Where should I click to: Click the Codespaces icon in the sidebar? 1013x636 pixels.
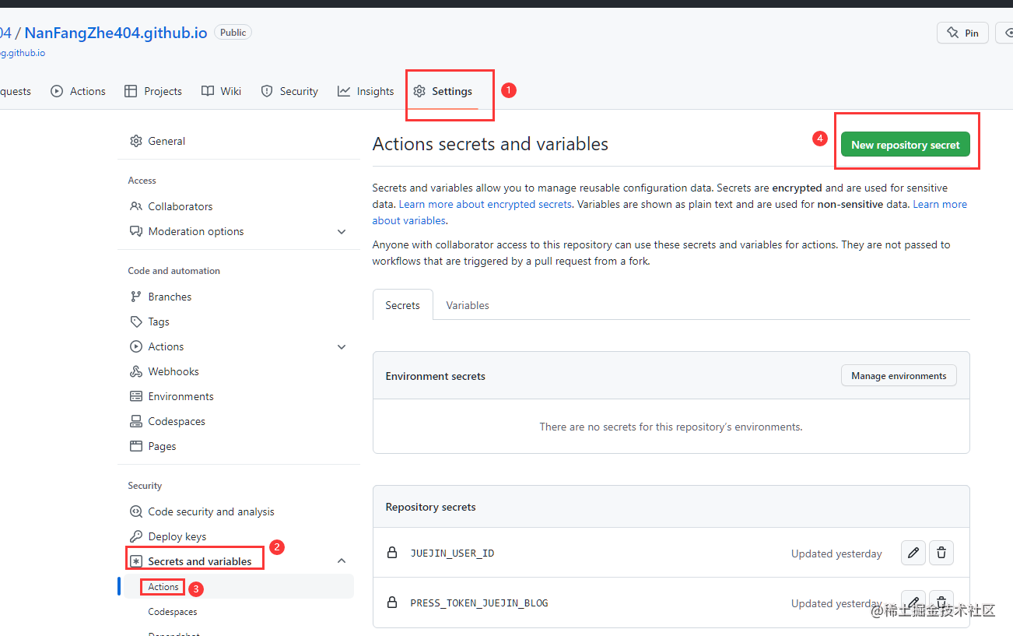[x=136, y=421]
